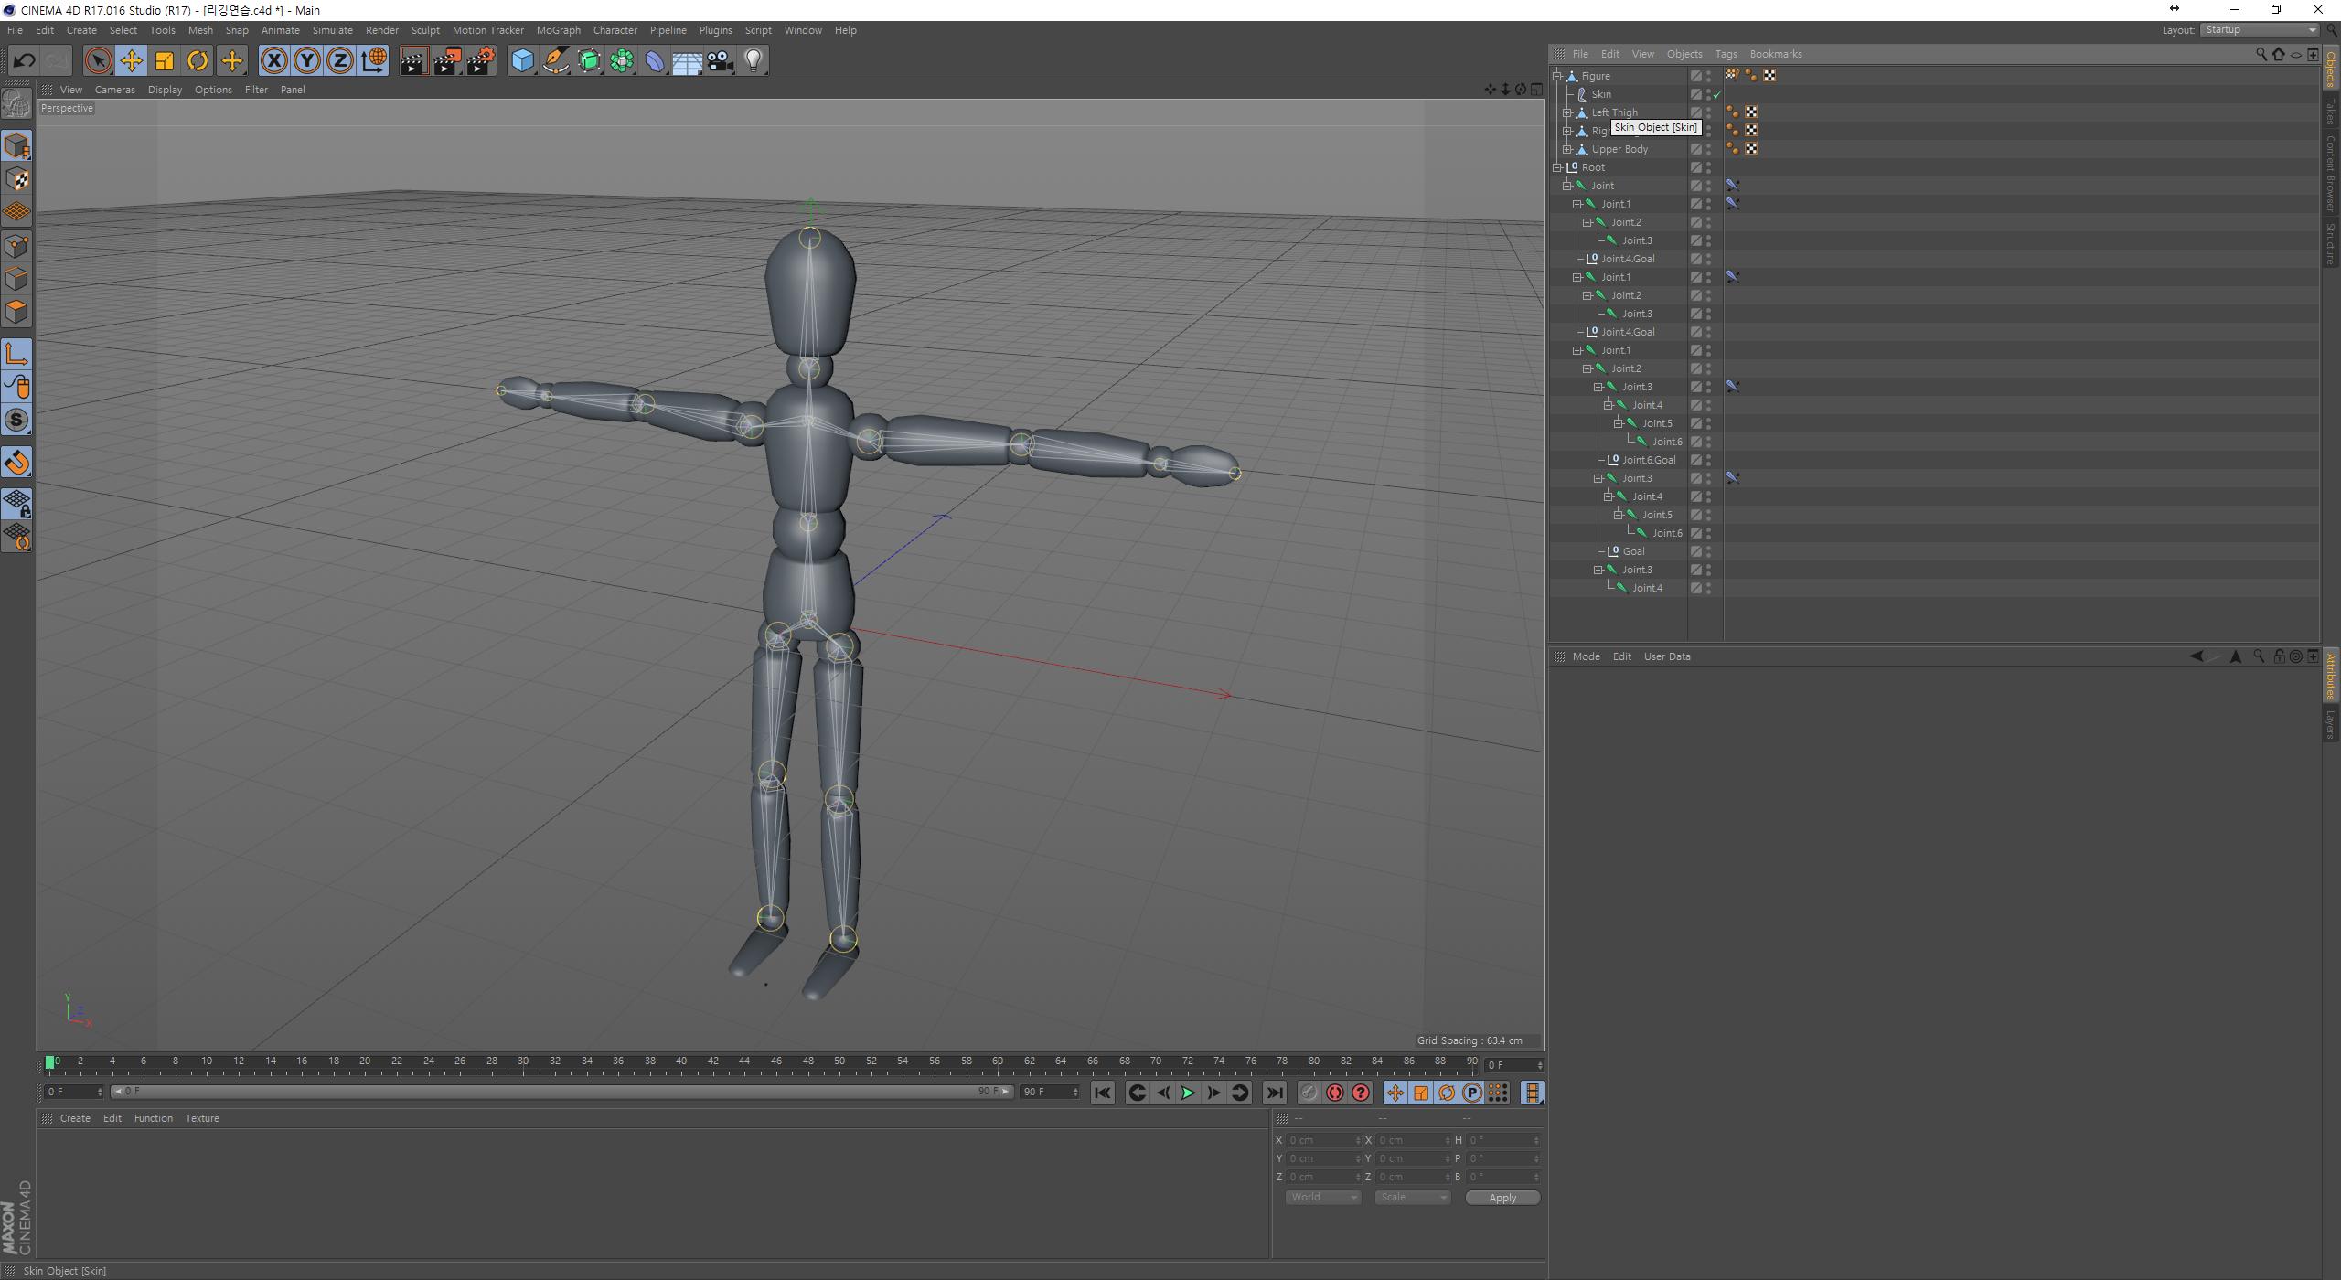Click the end frame 90 F field
2341x1280 pixels.
click(x=1049, y=1092)
